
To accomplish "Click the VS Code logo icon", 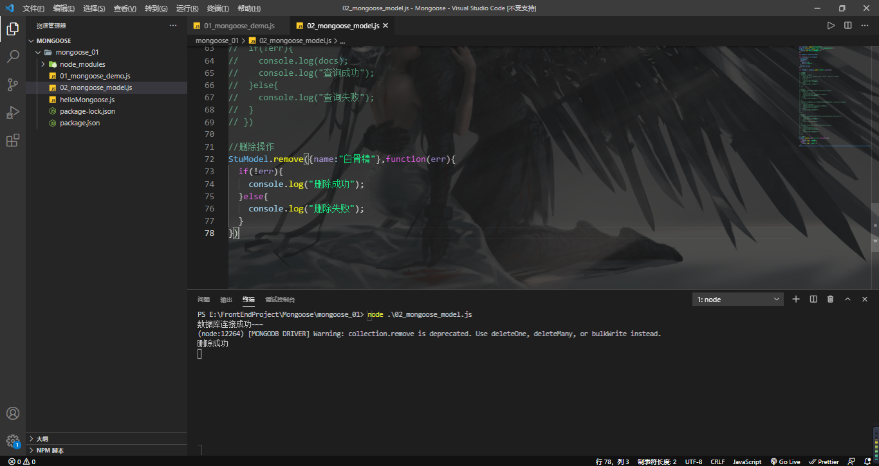I will [9, 8].
